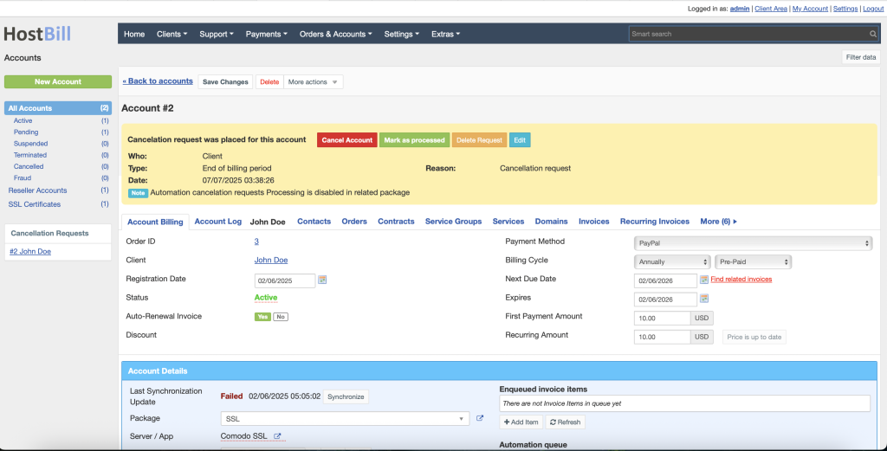Set Auto-Renewal Invoice to No
Screen dimensions: 887x451
281,317
